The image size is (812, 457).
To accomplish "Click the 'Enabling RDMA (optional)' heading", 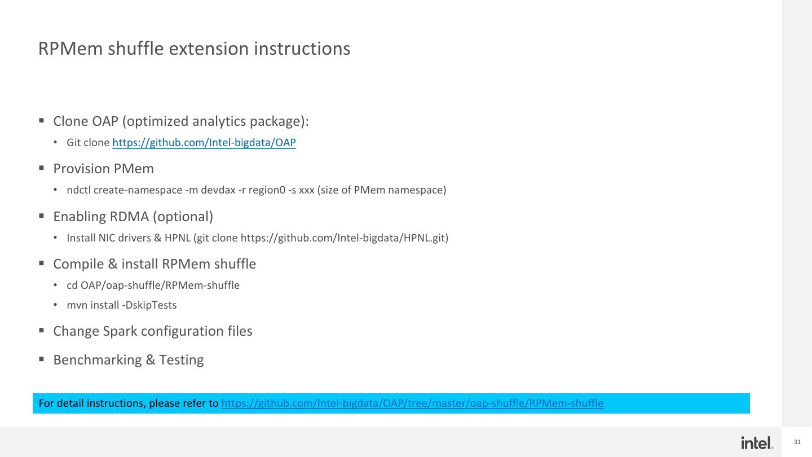I will coord(133,217).
